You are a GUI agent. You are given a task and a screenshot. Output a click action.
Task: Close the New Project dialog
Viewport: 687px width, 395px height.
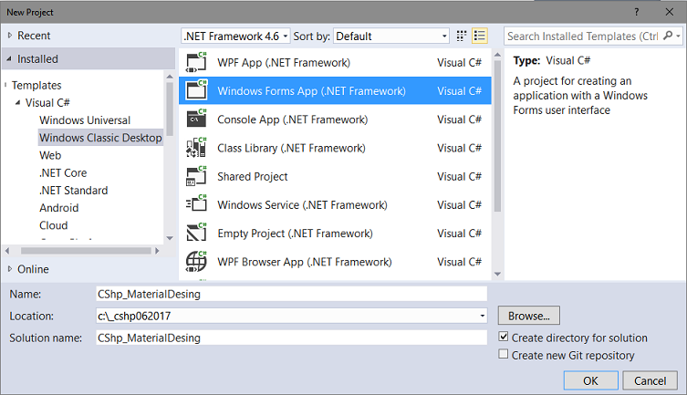click(x=670, y=12)
